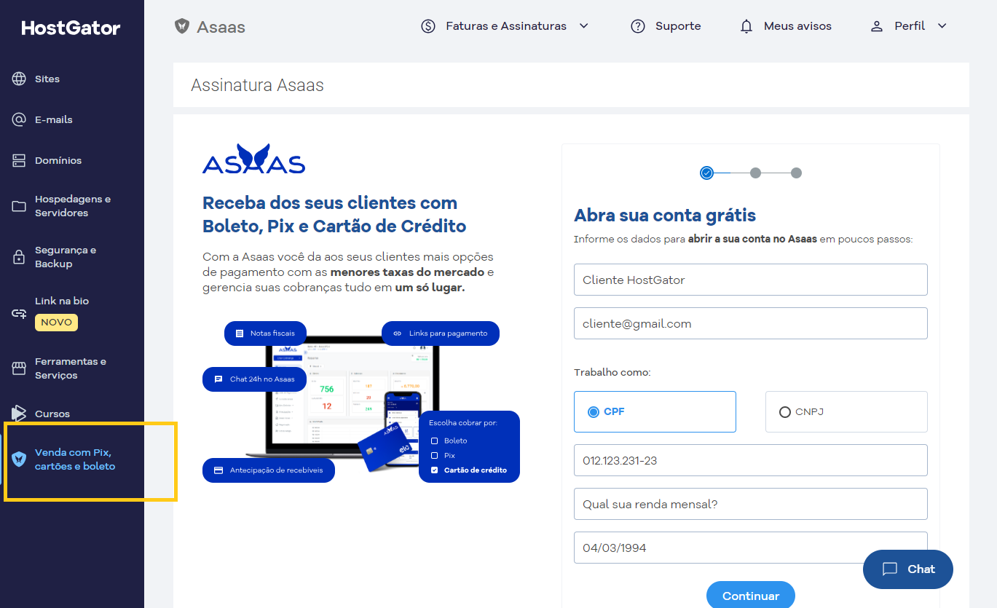Viewport: 997px width, 608px height.
Task: Toggle the Pix checkbox in illustration
Action: 435,455
